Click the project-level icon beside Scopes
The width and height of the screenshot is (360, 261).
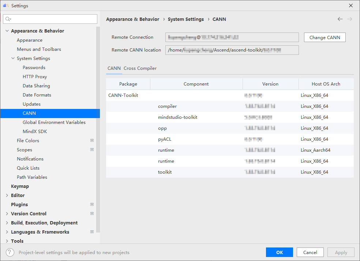point(92,150)
